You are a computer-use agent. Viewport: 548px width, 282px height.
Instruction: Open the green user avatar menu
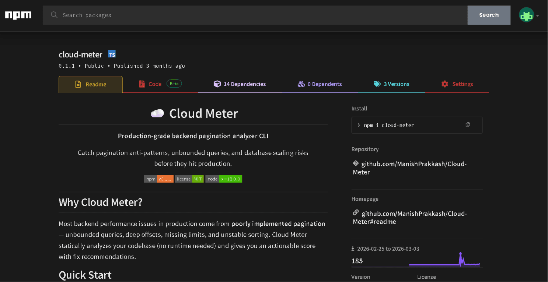point(526,15)
